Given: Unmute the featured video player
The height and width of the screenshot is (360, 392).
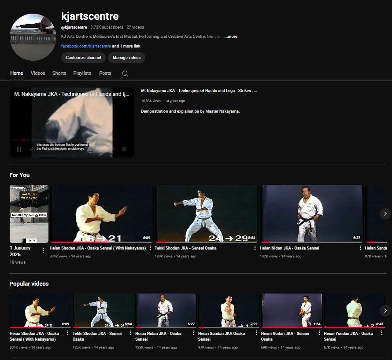Looking at the screenshot, I should 33,149.
